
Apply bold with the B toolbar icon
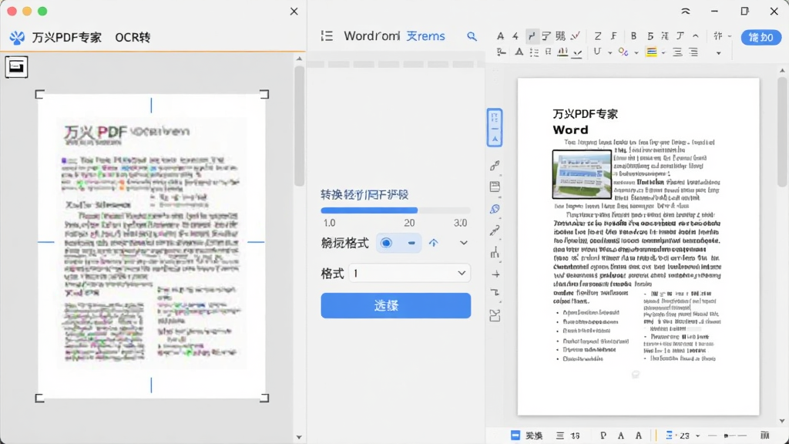(x=633, y=35)
